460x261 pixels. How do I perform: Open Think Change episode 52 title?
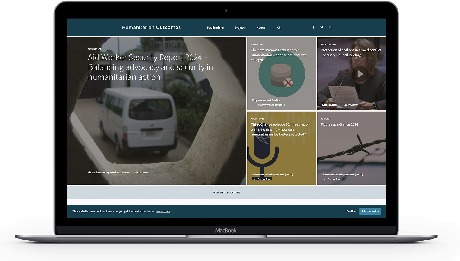[x=280, y=129]
